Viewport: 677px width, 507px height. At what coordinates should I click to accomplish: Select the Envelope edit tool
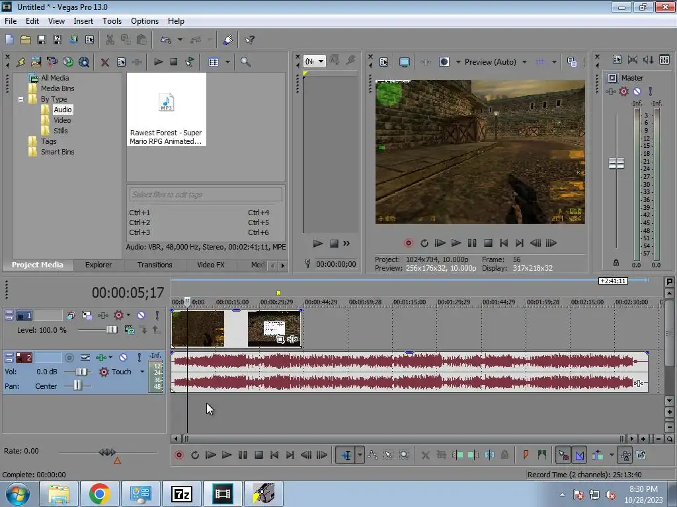pyautogui.click(x=373, y=455)
